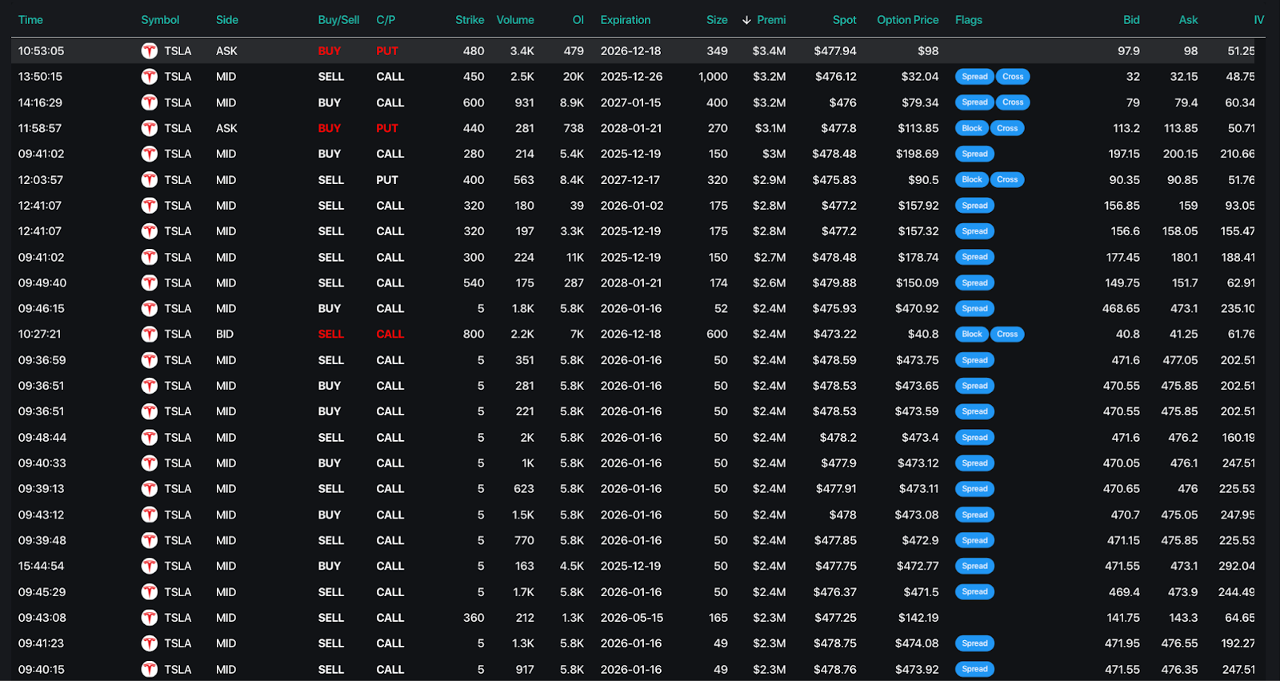Click the Cross flag in the 10:27:21 row
Image resolution: width=1280 pixels, height=681 pixels.
coord(1007,334)
